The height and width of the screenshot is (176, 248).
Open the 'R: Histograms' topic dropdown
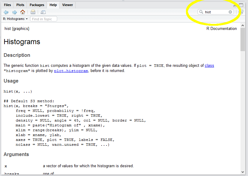15,19
